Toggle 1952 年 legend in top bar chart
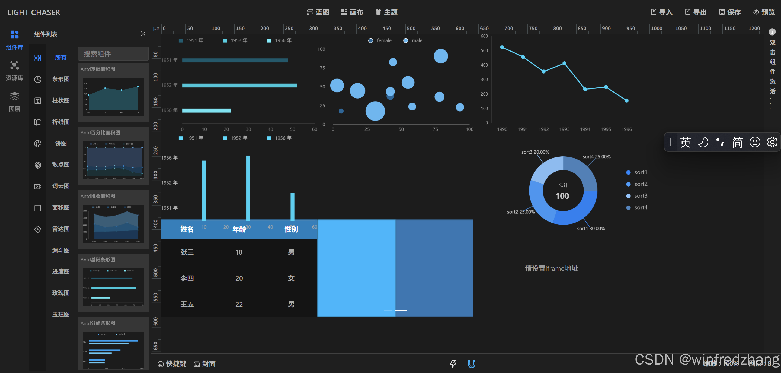781x373 pixels. pyautogui.click(x=235, y=41)
